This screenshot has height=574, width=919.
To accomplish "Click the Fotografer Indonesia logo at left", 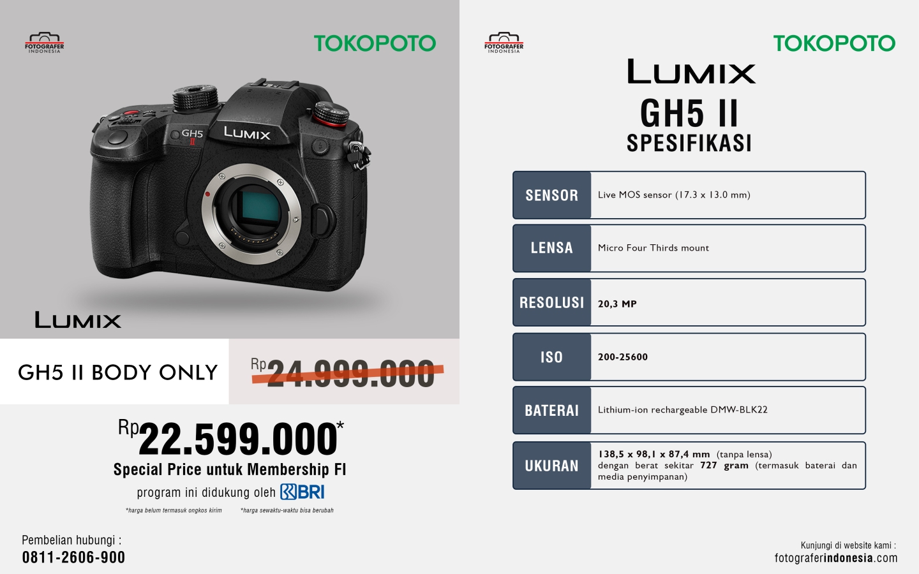I will pos(45,43).
